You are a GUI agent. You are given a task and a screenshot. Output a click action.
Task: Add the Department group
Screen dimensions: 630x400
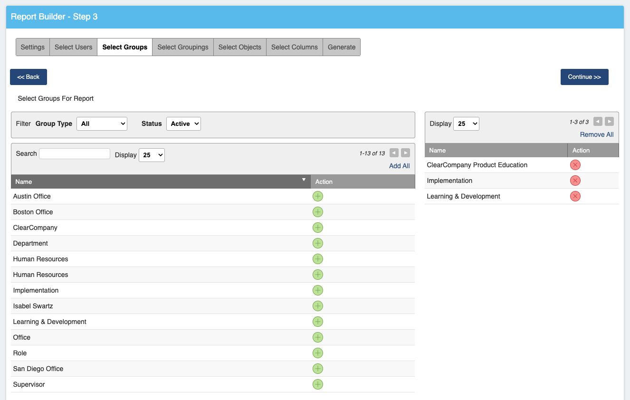(318, 243)
